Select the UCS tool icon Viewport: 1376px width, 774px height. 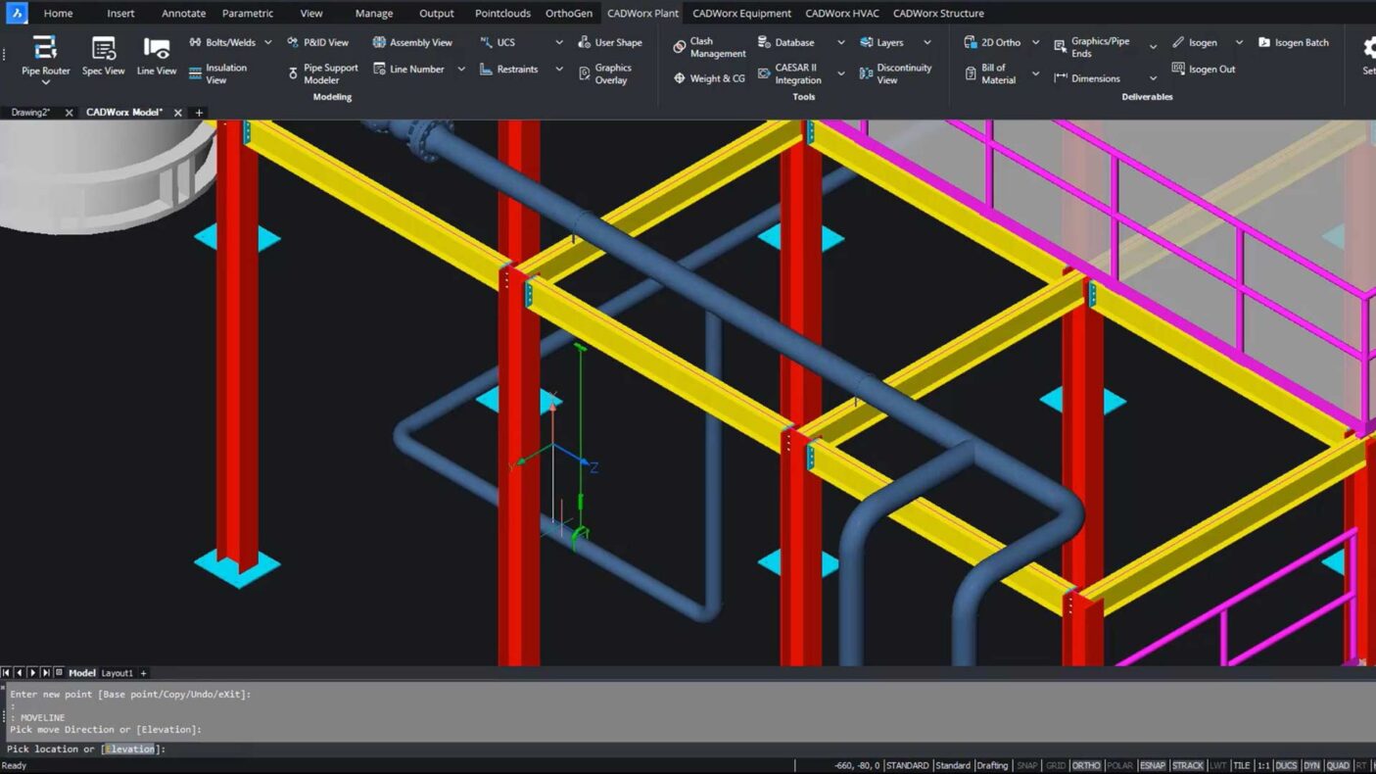(487, 42)
